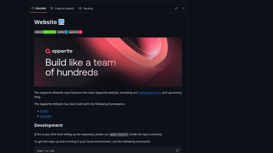Image resolution: width=273 pixels, height=153 pixels.
Task: Follow the homepage link
Action: (x=146, y=92)
